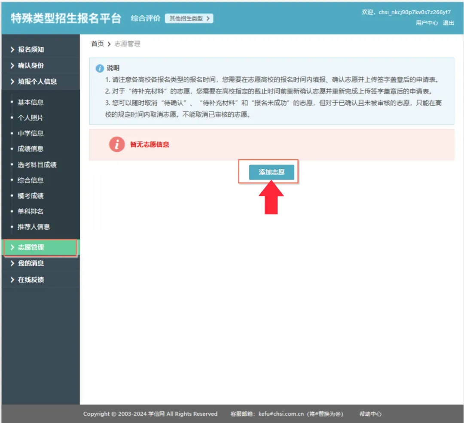464x423 pixels.
Task: Click 首页 in the breadcrumb
Action: pyautogui.click(x=98, y=44)
